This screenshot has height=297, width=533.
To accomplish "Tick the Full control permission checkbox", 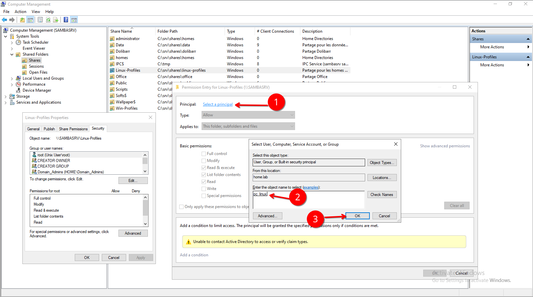I will coord(204,154).
